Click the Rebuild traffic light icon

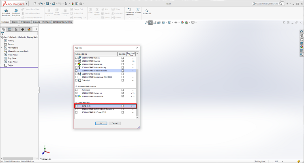(x=73, y=4)
